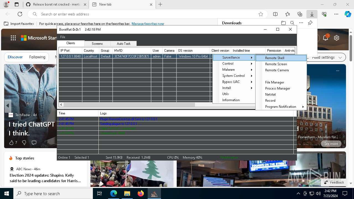354x199 pixels.
Task: Open Feedback button on page
Action: [334, 182]
